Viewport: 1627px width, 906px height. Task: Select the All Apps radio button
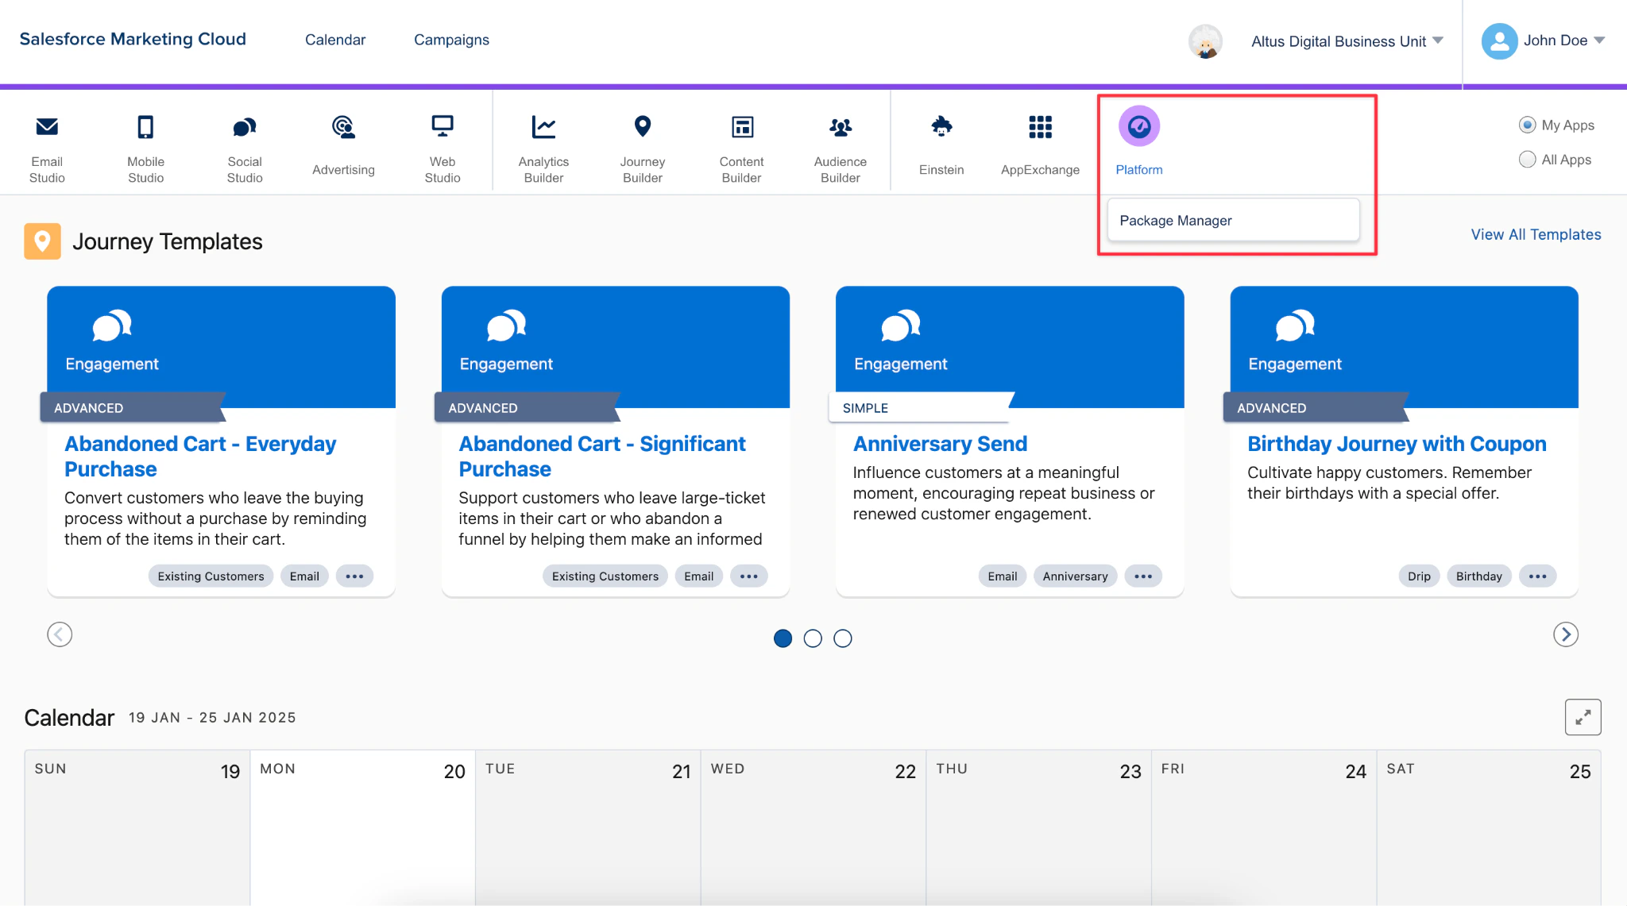click(x=1527, y=160)
